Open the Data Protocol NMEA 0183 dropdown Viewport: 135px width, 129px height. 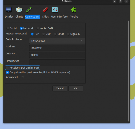point(57,41)
